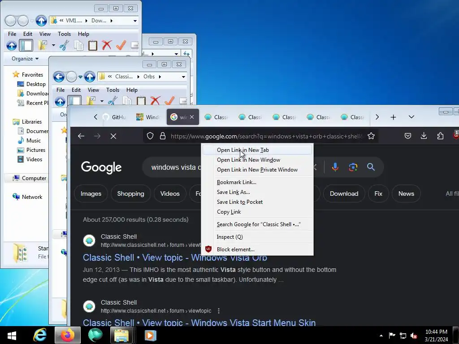Bookmark this page with star icon
Viewport: 459px width, 344px height.
click(x=371, y=136)
